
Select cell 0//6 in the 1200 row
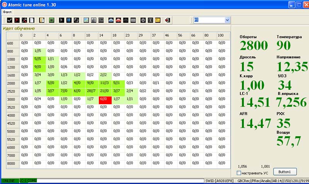(66, 68)
